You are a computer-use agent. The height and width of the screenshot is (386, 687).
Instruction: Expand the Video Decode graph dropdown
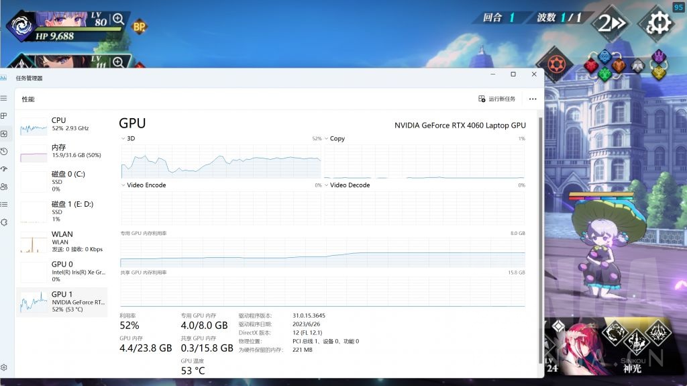327,185
